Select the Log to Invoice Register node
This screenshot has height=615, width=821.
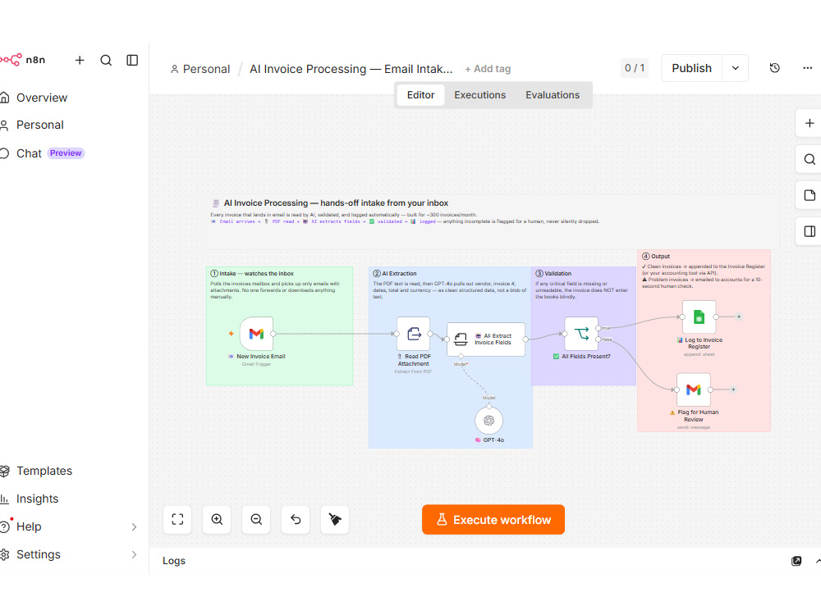[x=699, y=317]
